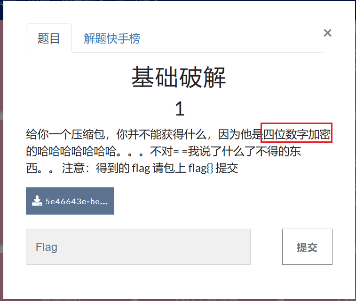Click the dimmed backdrop below the dialog
The height and width of the screenshot is (301, 356).
pyautogui.click(x=178, y=300)
